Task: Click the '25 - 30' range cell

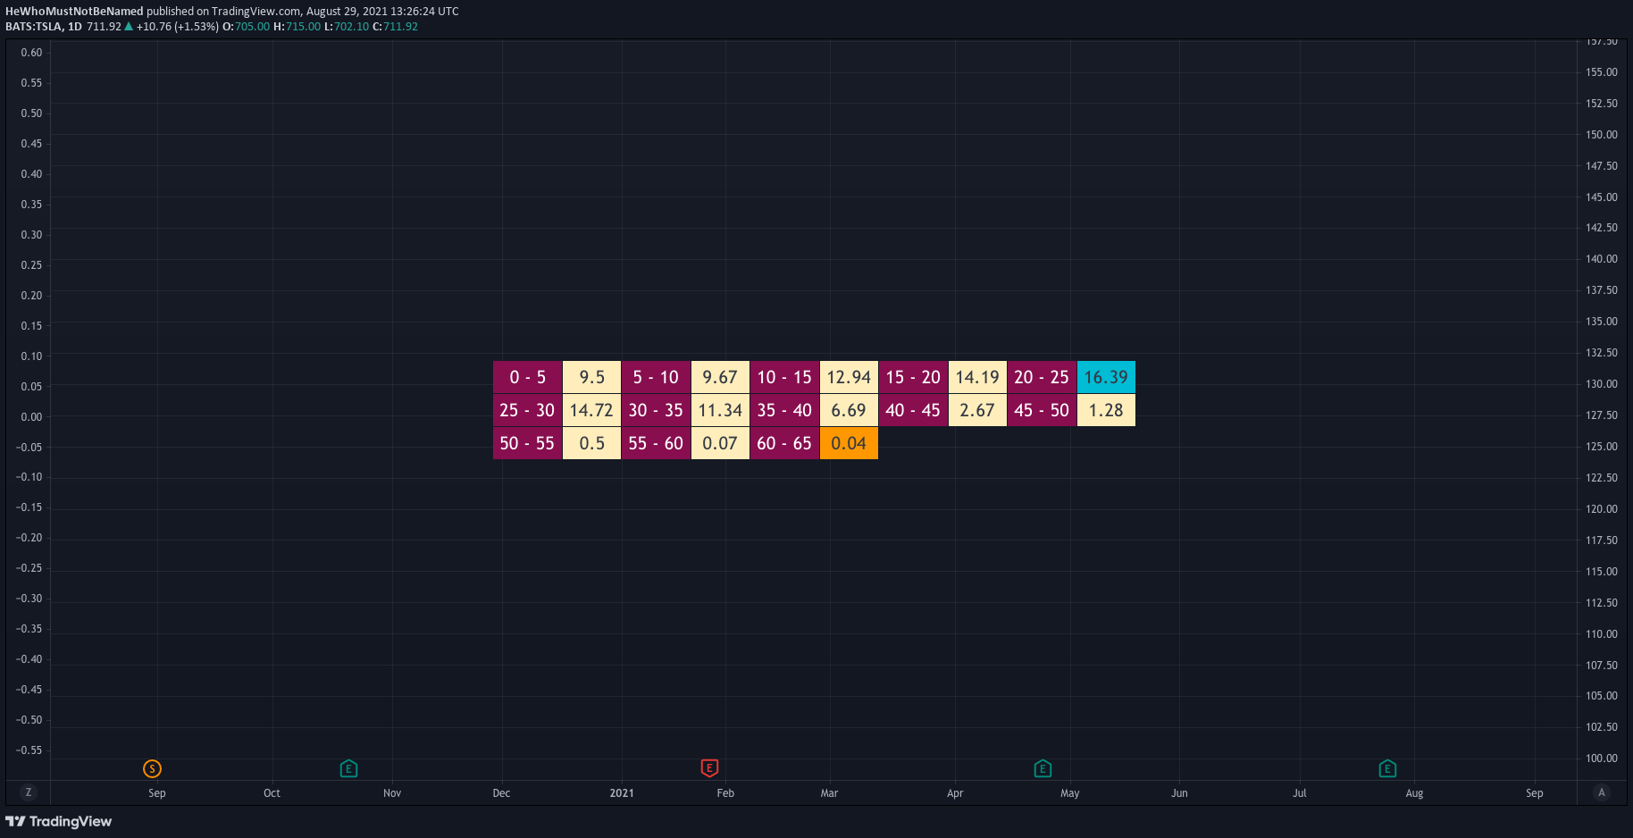Action: [527, 410]
